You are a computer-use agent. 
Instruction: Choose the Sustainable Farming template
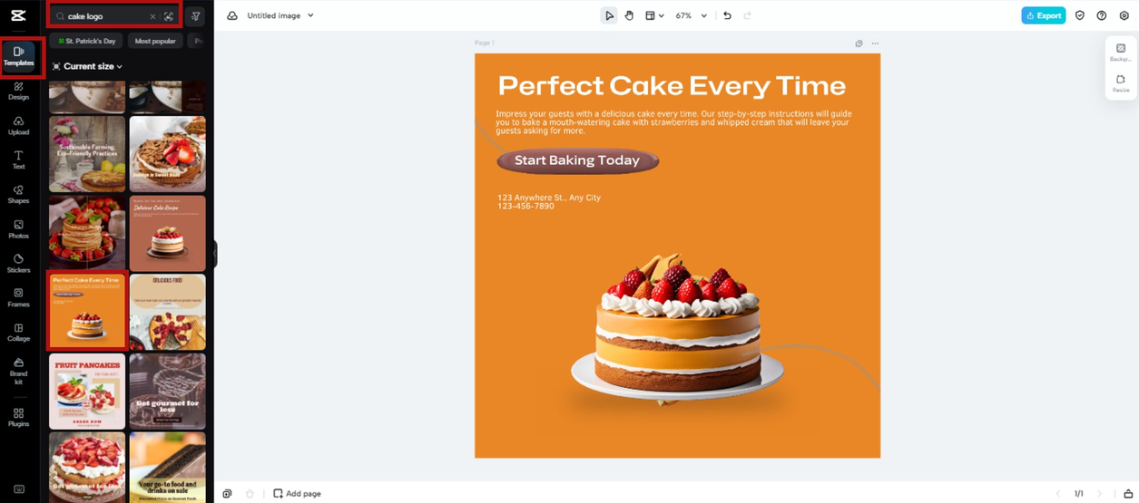[87, 153]
